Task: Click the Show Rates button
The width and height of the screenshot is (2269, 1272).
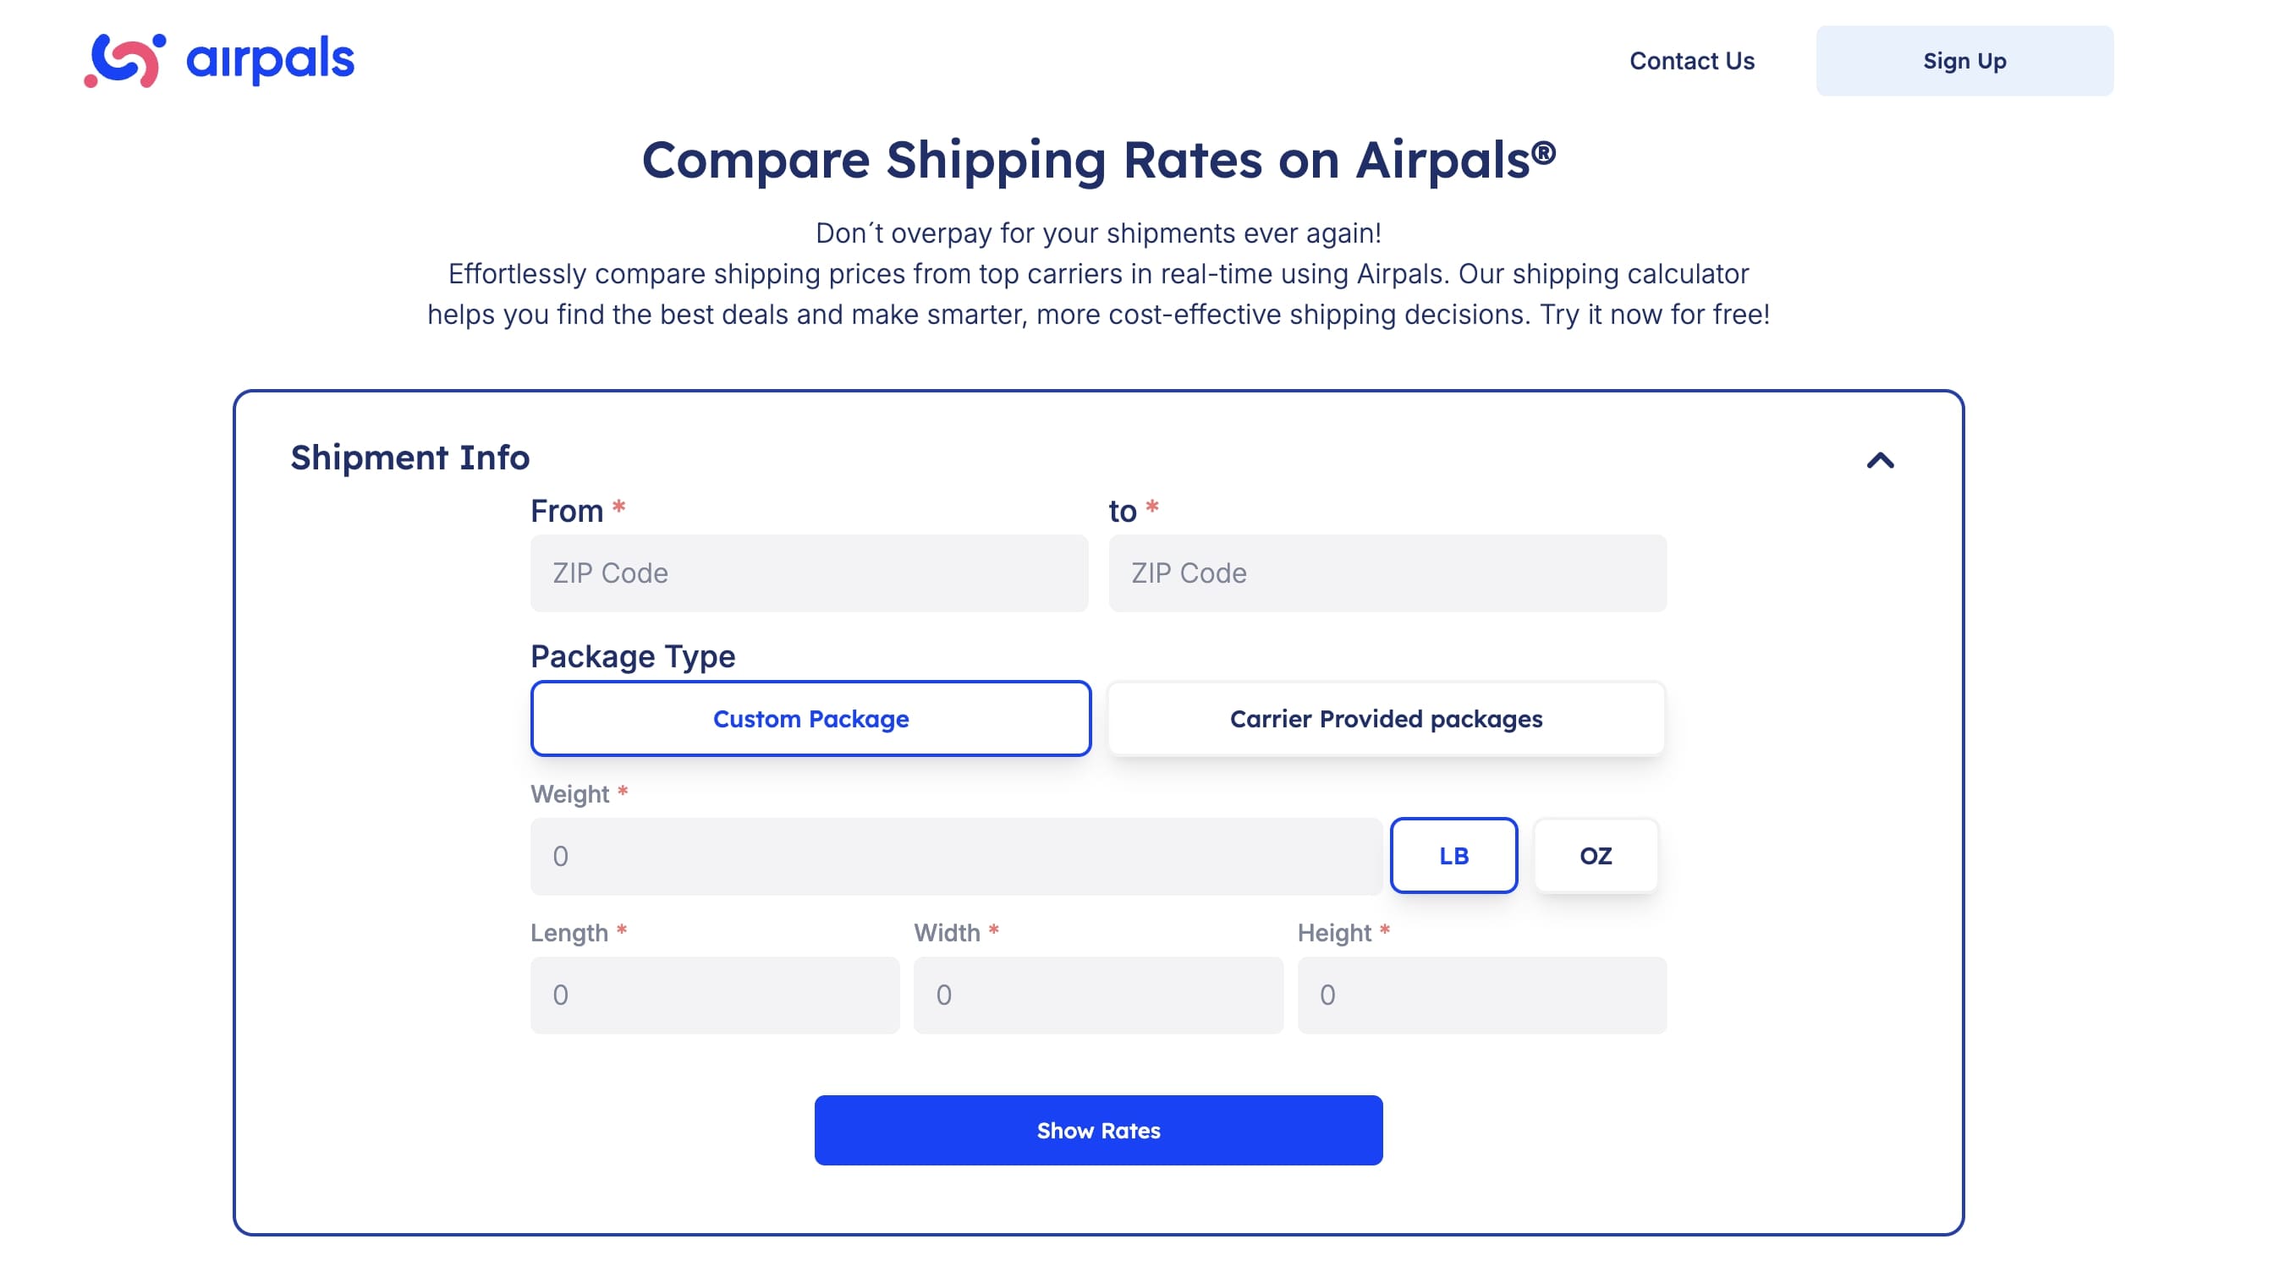Action: (1098, 1130)
